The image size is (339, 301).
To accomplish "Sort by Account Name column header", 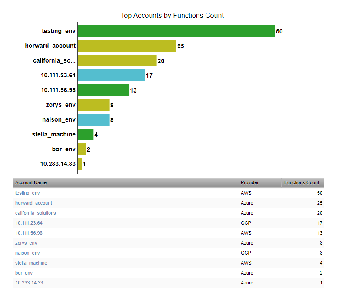I will (x=125, y=182).
